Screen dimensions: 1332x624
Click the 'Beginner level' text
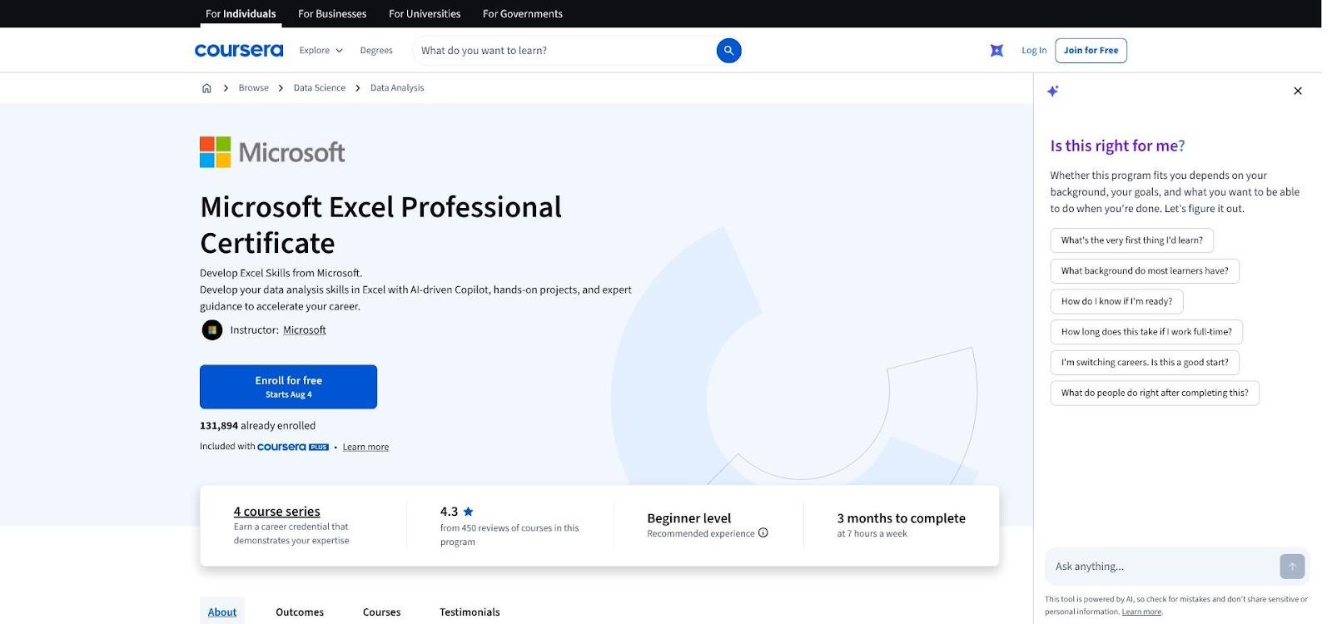[x=688, y=518]
